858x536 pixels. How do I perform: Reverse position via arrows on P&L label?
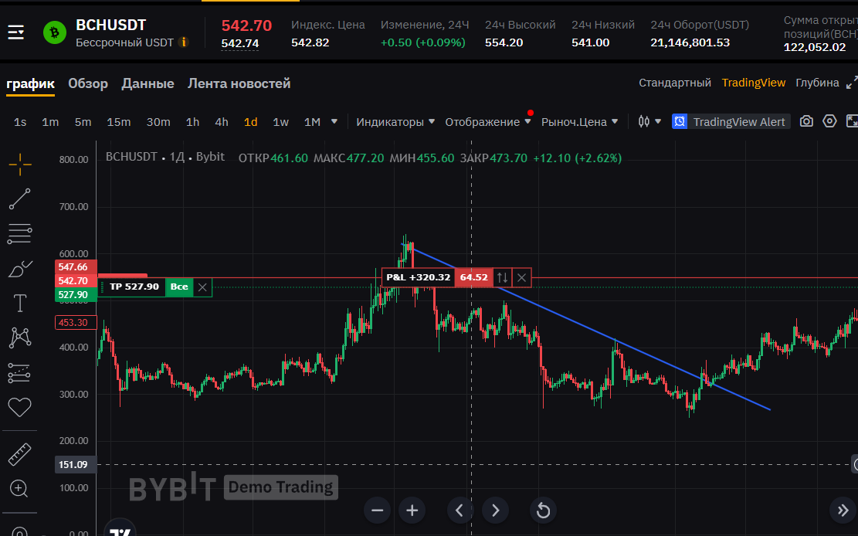click(x=502, y=277)
